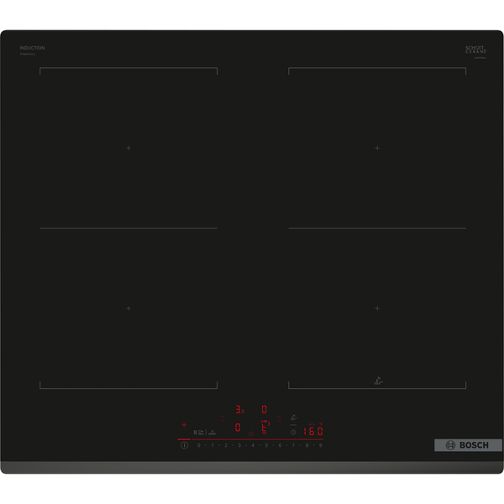
Task: Set power level 7 on the slider
Action: pyautogui.click(x=293, y=445)
